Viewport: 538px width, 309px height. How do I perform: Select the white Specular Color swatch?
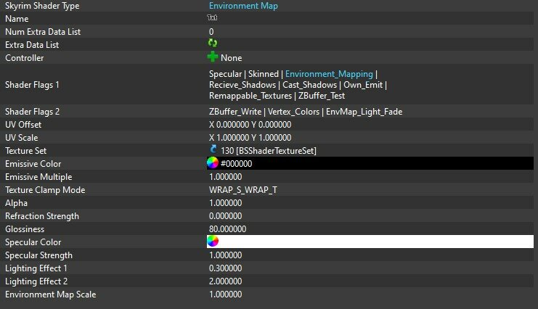(370, 242)
